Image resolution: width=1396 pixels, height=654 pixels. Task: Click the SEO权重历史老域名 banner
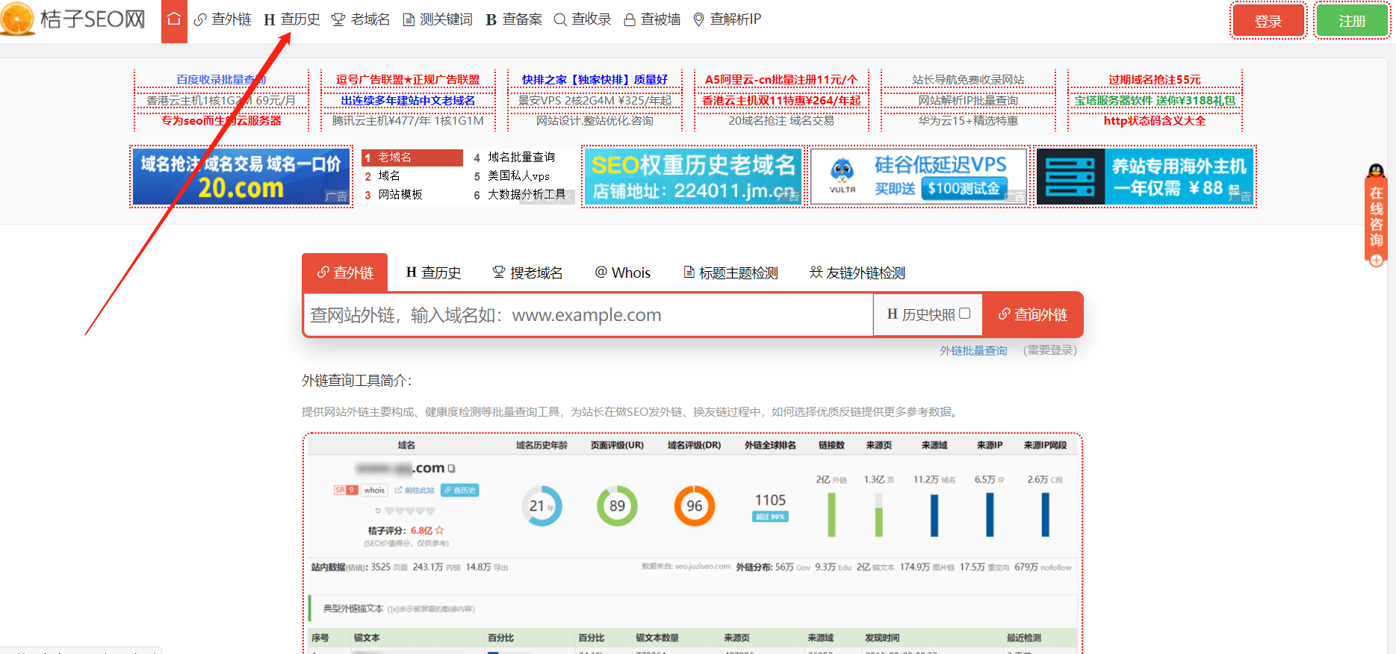693,176
